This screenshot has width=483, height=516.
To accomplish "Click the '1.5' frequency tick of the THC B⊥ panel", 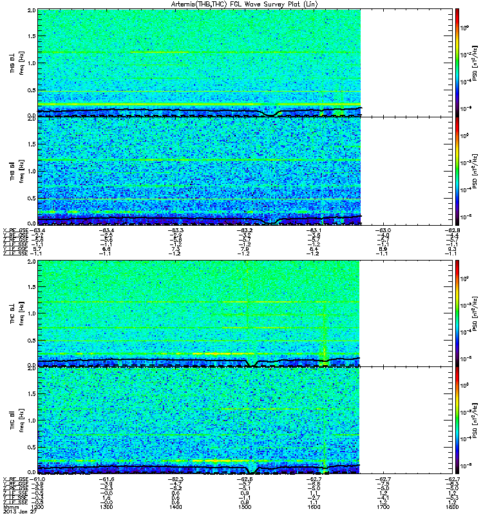I will (32, 286).
